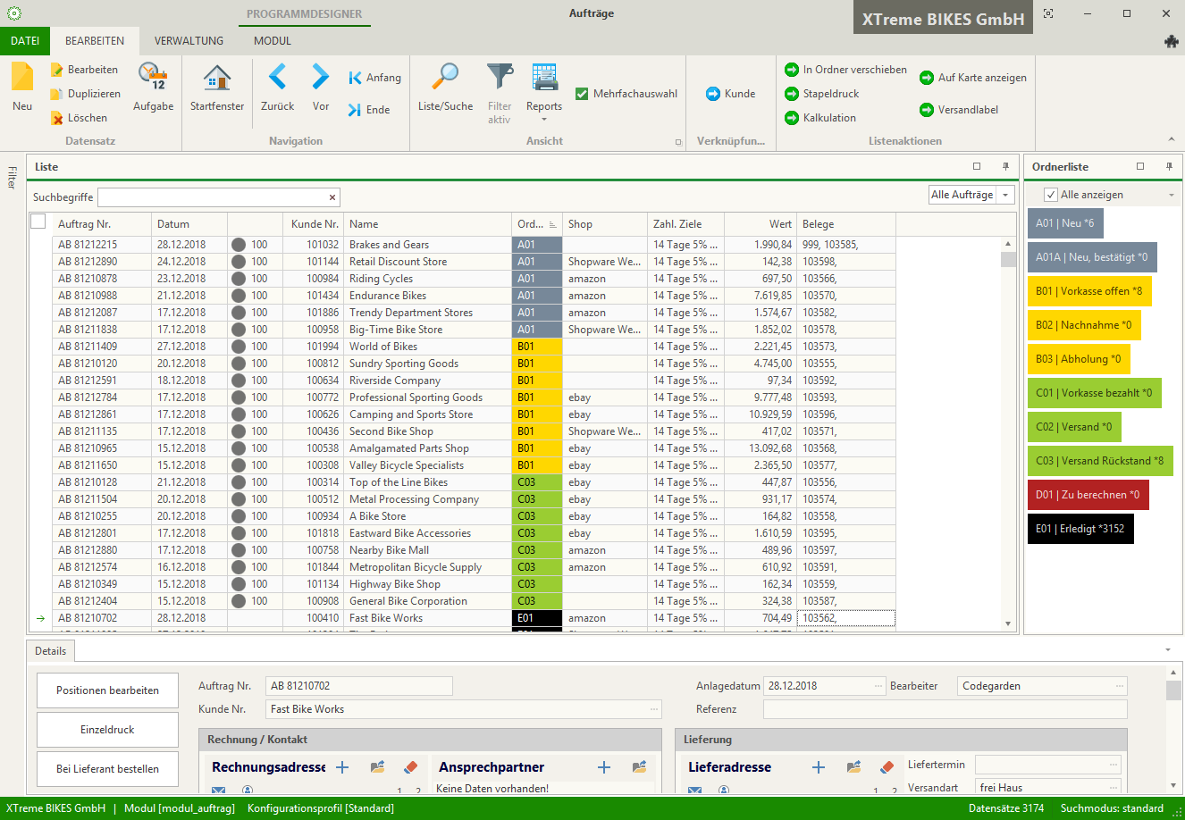
Task: Pin the Liste panel
Action: (1005, 167)
